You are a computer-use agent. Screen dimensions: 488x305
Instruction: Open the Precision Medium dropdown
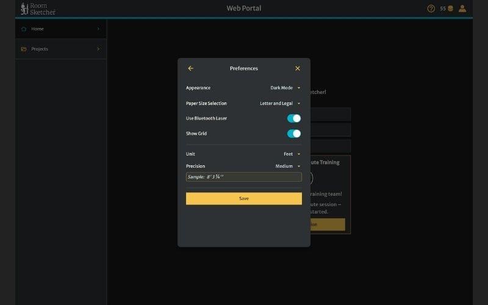288,167
